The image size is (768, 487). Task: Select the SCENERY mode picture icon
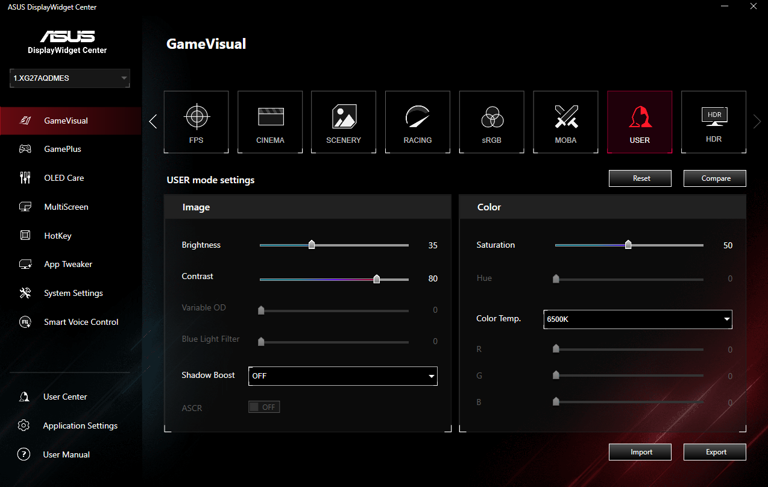pos(344,116)
